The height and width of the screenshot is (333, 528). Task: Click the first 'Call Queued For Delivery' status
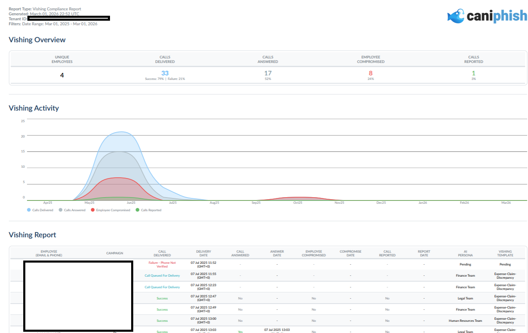tap(162, 276)
